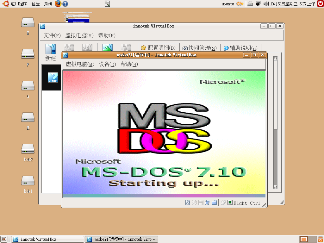This screenshot has width=324, height=243.
Task: Switch to 配置明细(D) tab
Action: click(158, 48)
